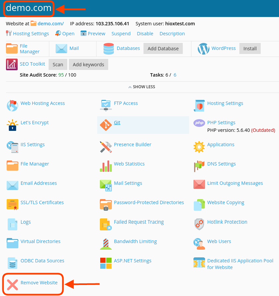This screenshot has height=296, width=279.
Task: Collapse the section with SHOW LESS
Action: 142,87
